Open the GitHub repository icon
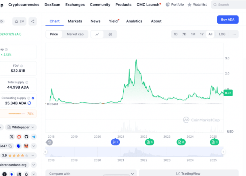This screenshot has height=176, width=246. [x=27, y=137]
